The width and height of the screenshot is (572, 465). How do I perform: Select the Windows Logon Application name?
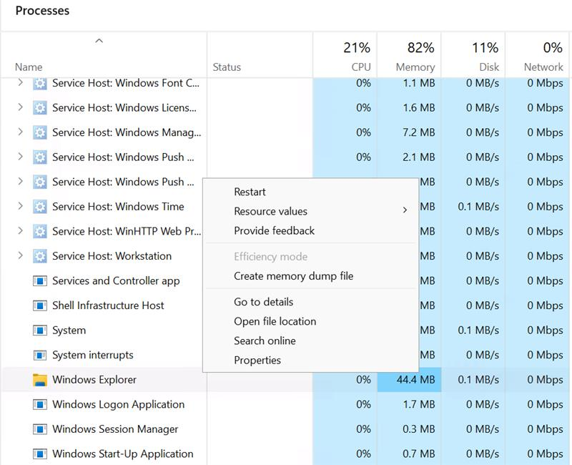pyautogui.click(x=118, y=404)
